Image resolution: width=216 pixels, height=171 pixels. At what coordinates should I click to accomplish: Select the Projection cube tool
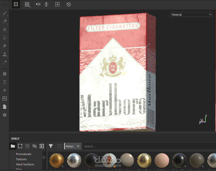coord(5,30)
